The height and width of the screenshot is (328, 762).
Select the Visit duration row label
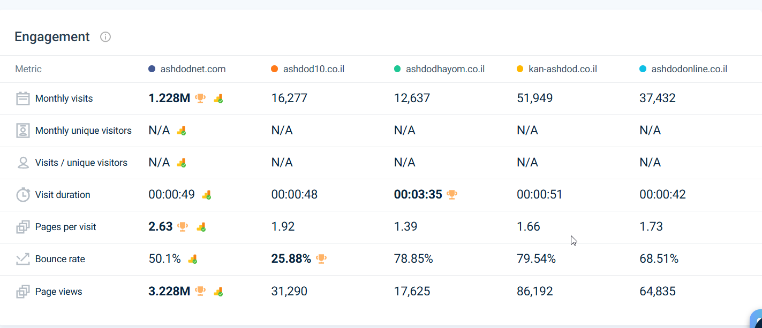(63, 195)
